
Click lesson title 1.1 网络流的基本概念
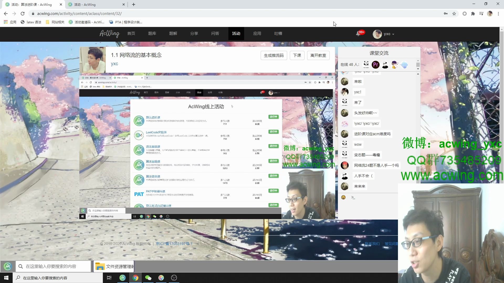(x=136, y=55)
